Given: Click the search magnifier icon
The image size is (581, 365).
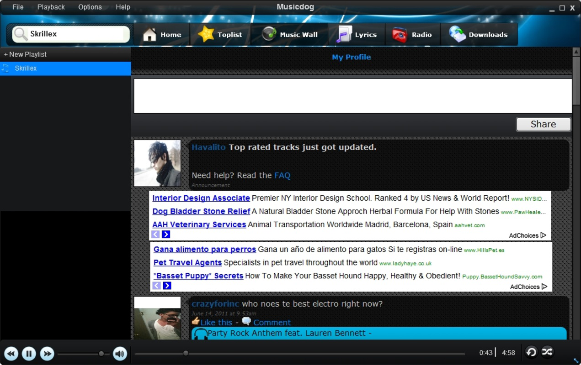Looking at the screenshot, I should click(20, 34).
